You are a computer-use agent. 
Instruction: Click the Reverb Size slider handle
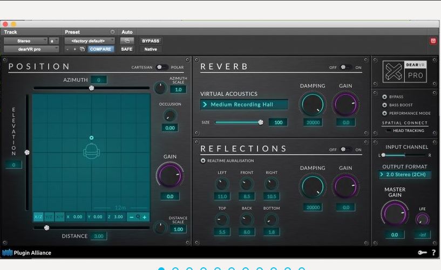[x=261, y=122]
